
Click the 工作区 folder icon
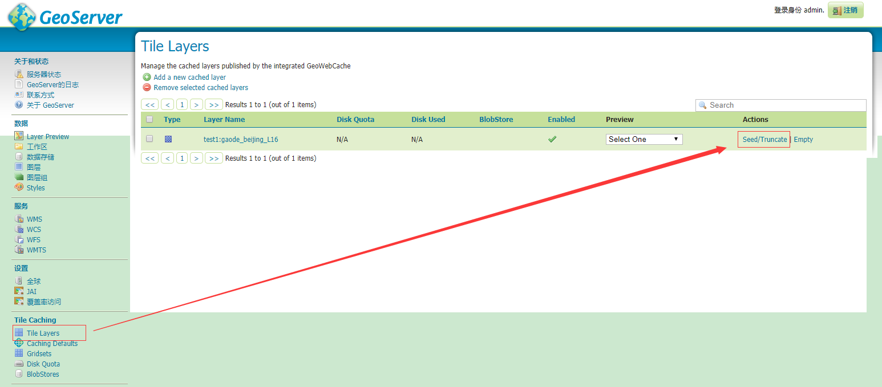pos(19,146)
